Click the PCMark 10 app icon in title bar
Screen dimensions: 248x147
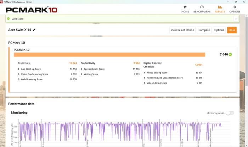(1, 2)
